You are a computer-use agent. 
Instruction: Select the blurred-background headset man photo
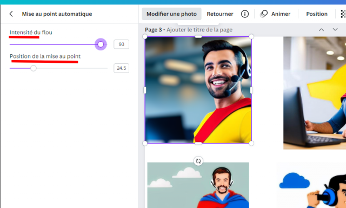pyautogui.click(x=198, y=90)
